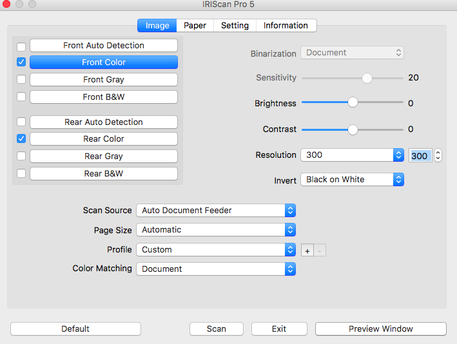Image resolution: width=457 pixels, height=344 pixels.
Task: Open the Invert Black on White dropdown
Action: 352,180
